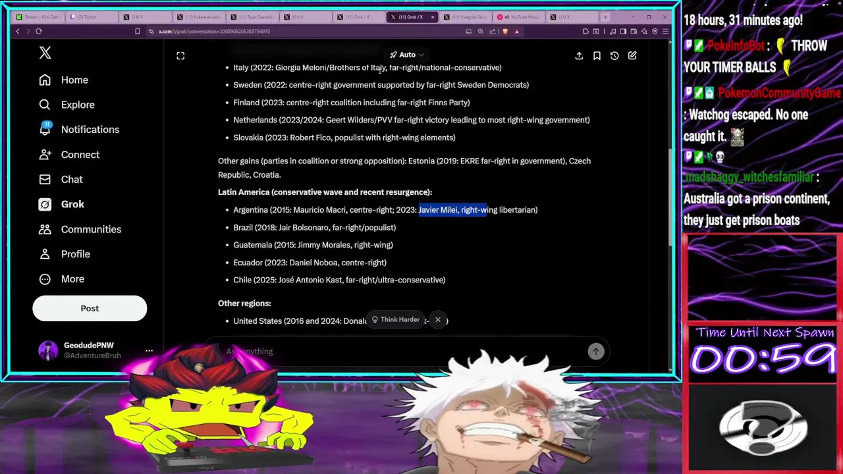Open browser extensions puzzle icon
Viewport: 843px width, 474px height.
click(585, 31)
